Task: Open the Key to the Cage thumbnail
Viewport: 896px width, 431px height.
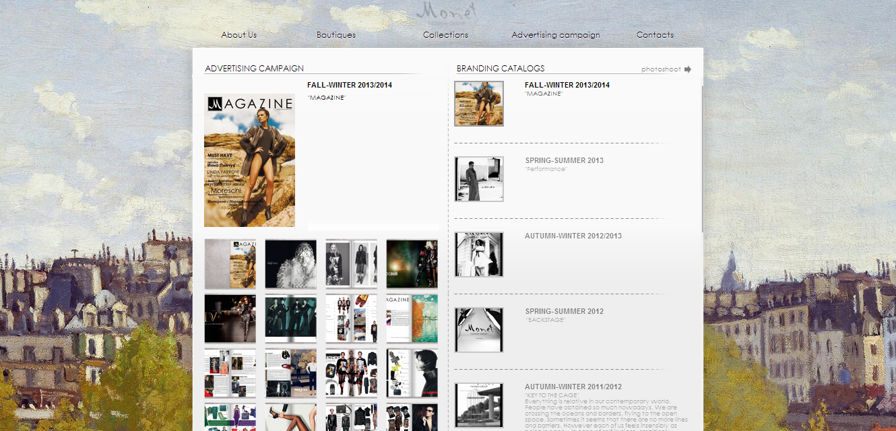Action: [x=479, y=405]
